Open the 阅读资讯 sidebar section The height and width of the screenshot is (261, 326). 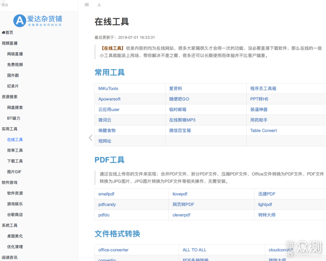[x=10, y=257]
